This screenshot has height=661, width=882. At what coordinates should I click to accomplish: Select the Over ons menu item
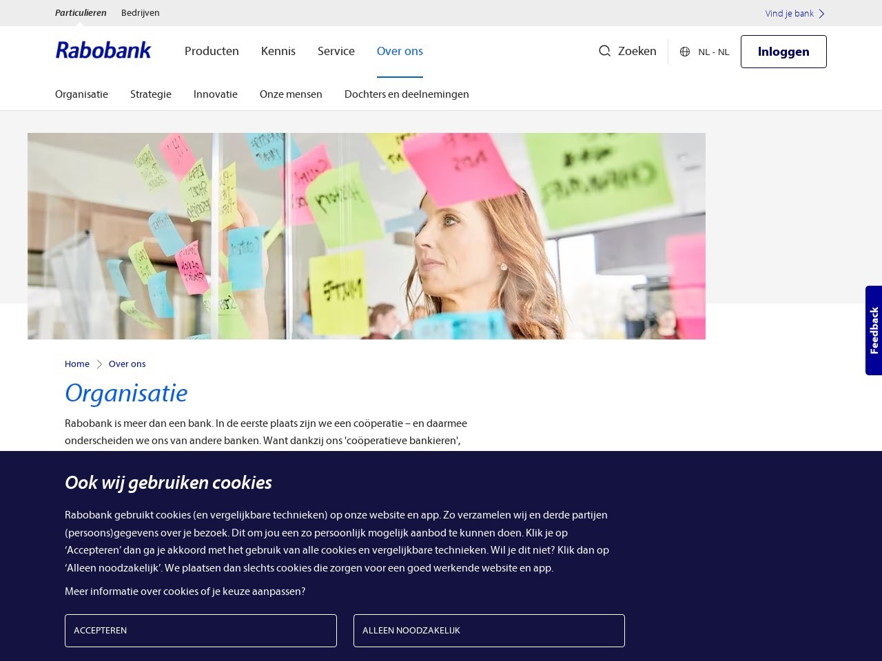pos(400,51)
